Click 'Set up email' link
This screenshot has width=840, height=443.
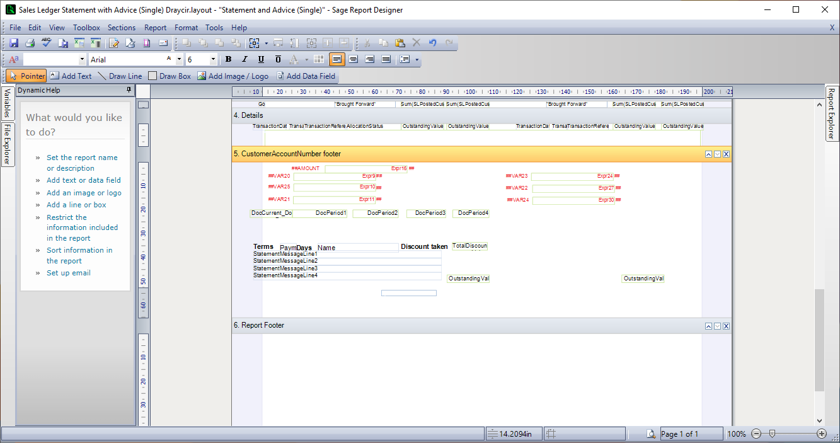[69, 273]
